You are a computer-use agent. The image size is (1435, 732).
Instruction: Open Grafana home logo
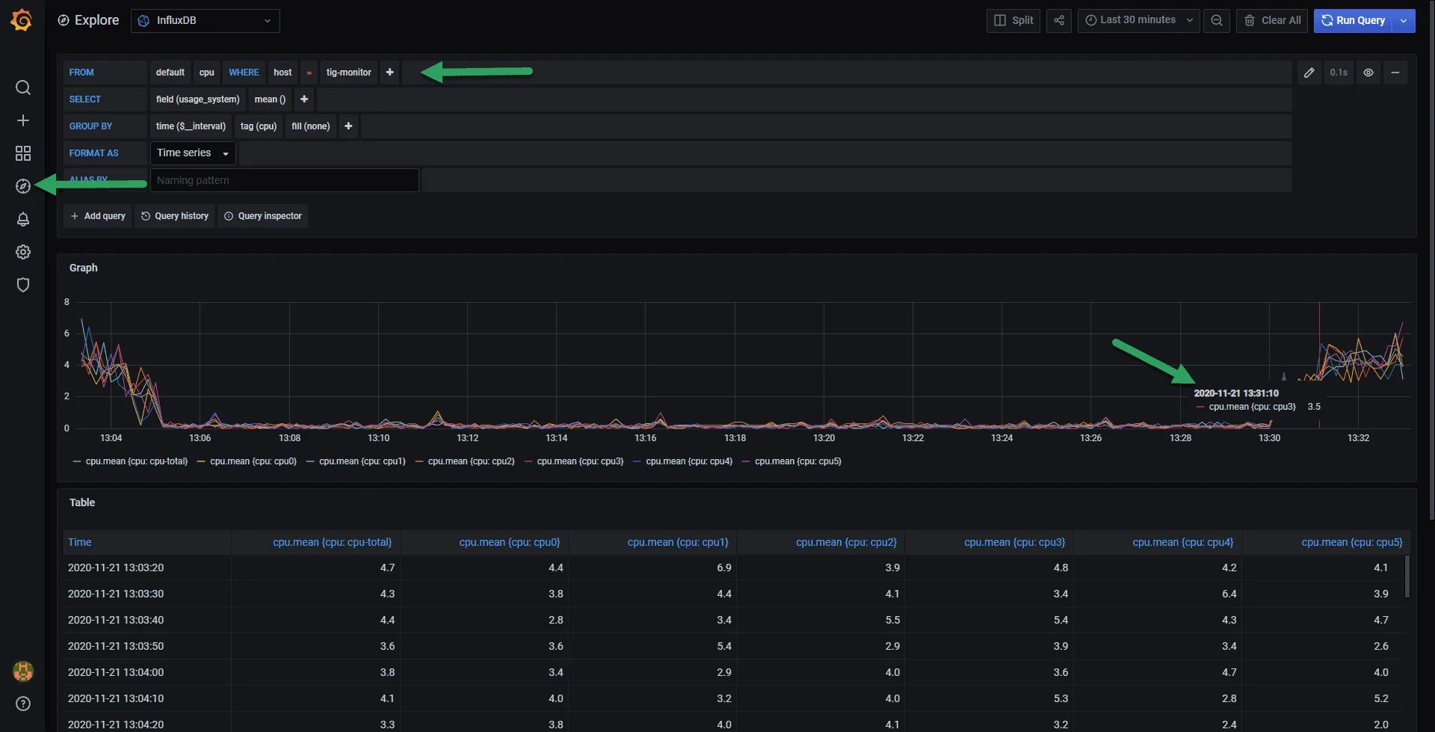[x=22, y=20]
